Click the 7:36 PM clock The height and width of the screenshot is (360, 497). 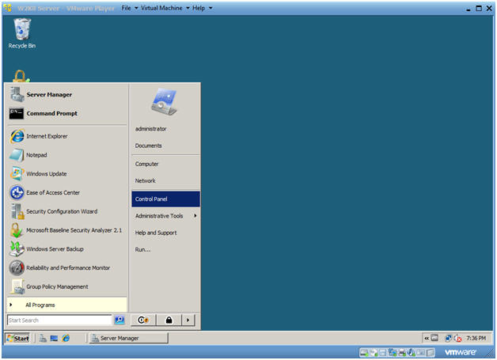pyautogui.click(x=476, y=338)
